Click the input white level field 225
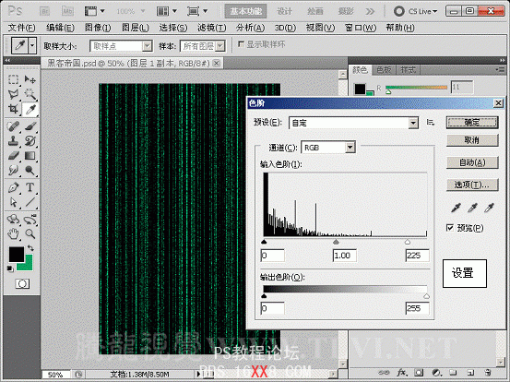Image resolution: width=510 pixels, height=382 pixels. click(417, 256)
